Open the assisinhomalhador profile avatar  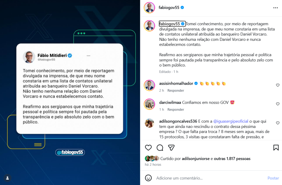tap(149, 85)
